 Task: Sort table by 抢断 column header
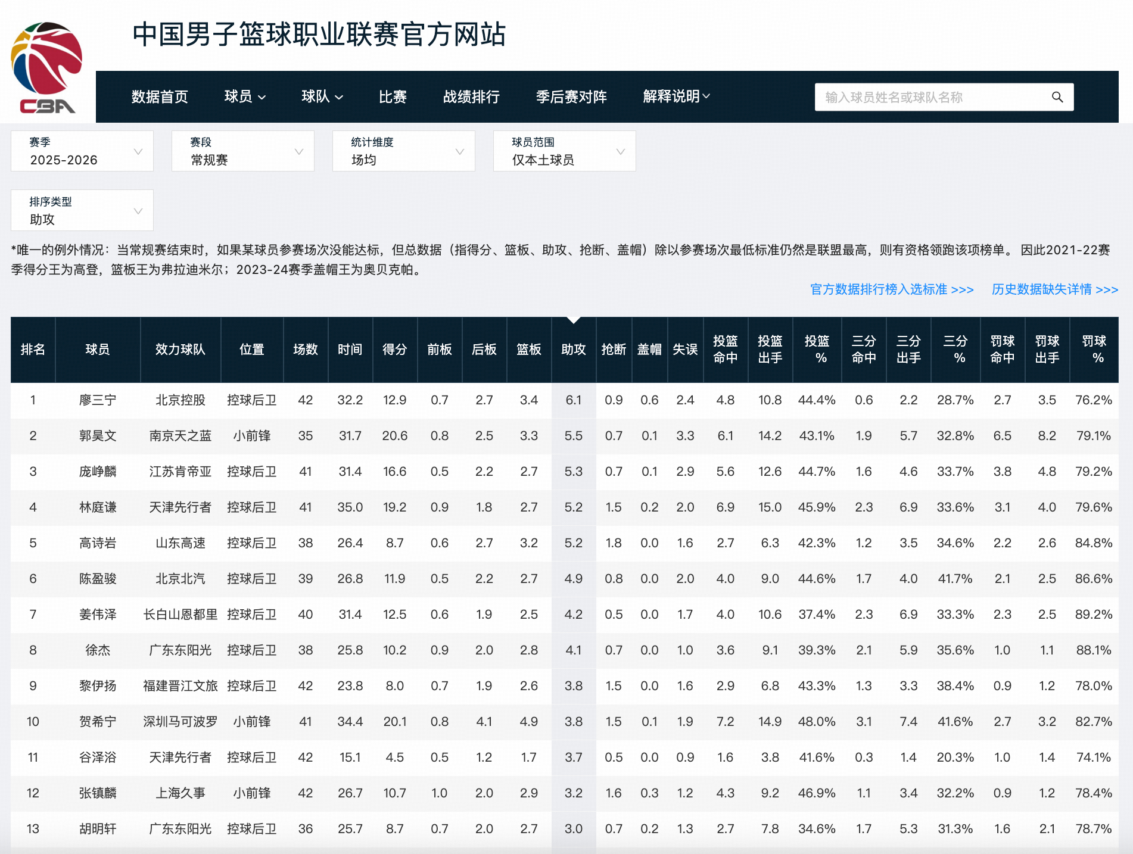(x=614, y=350)
